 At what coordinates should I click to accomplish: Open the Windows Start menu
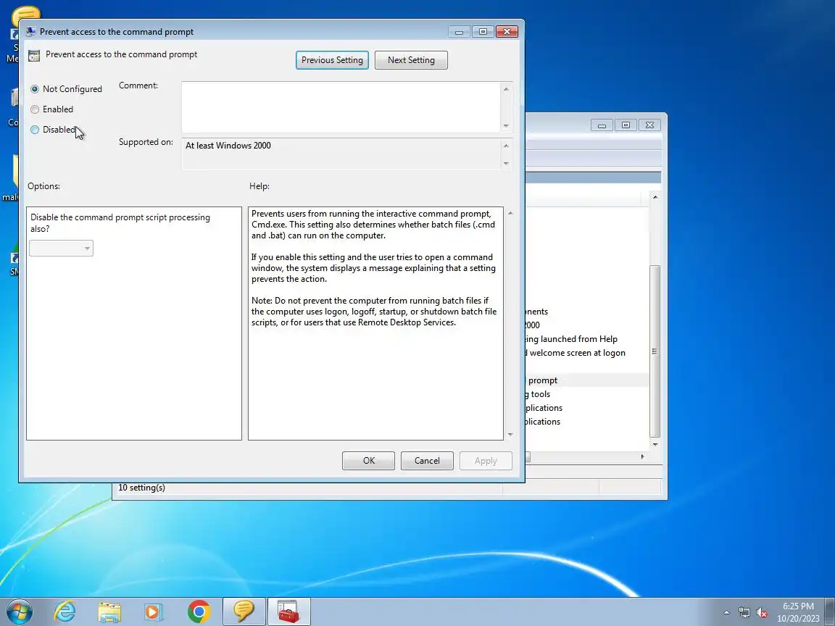[x=19, y=612]
